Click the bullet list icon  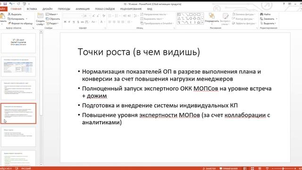pos(110,16)
